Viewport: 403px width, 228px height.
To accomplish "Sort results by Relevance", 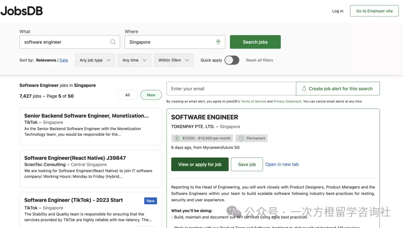I will (46, 60).
